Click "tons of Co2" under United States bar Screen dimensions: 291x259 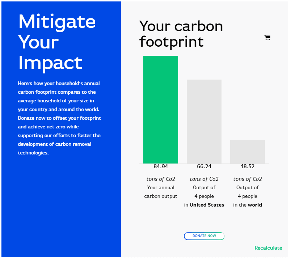point(204,179)
